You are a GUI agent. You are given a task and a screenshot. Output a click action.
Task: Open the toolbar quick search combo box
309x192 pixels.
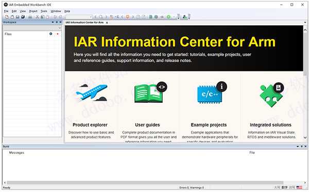coord(79,17)
